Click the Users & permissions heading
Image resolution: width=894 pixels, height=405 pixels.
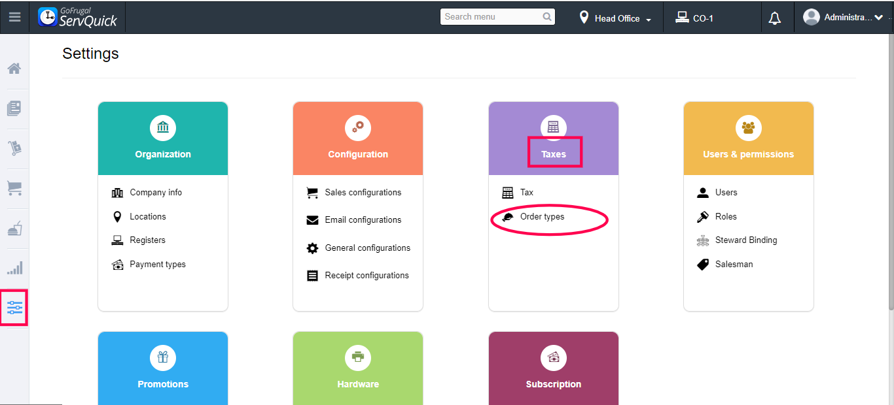tap(749, 155)
